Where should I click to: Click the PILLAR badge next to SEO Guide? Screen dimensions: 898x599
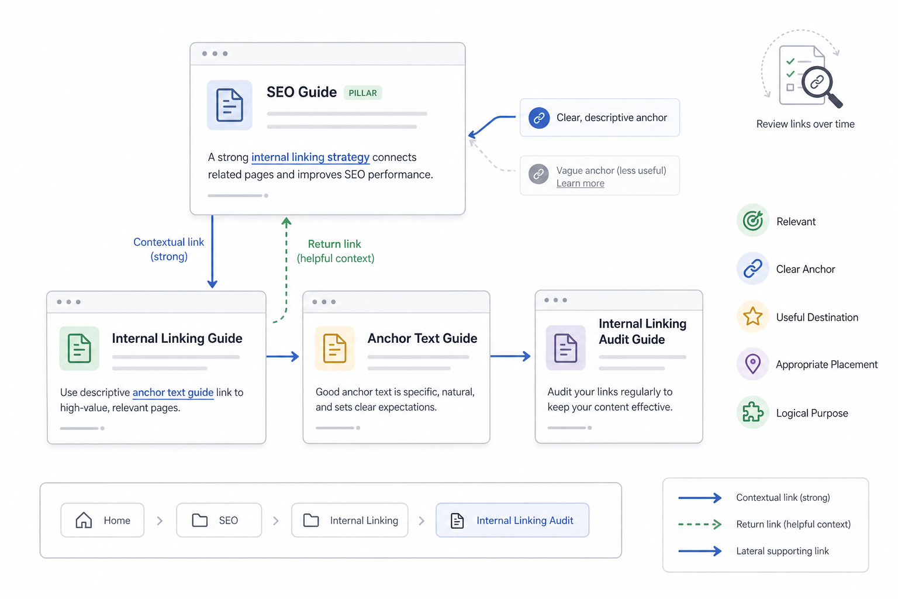363,93
